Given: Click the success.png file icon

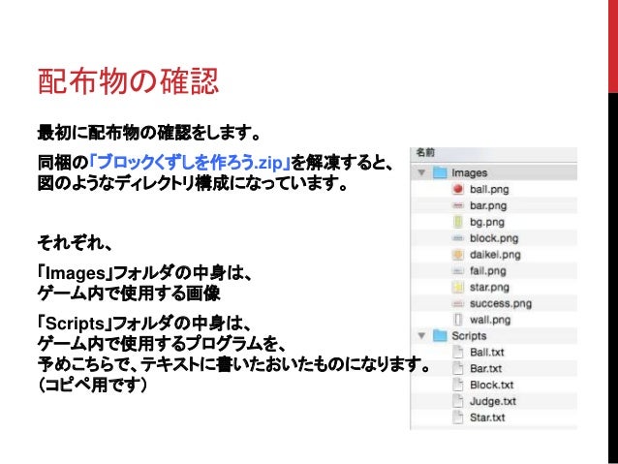Looking at the screenshot, I should pyautogui.click(x=457, y=303).
